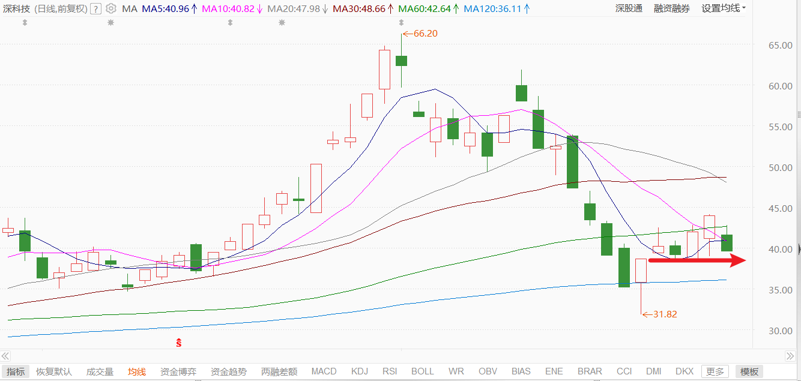Click the 深股通 link
The image size is (801, 381).
629,8
